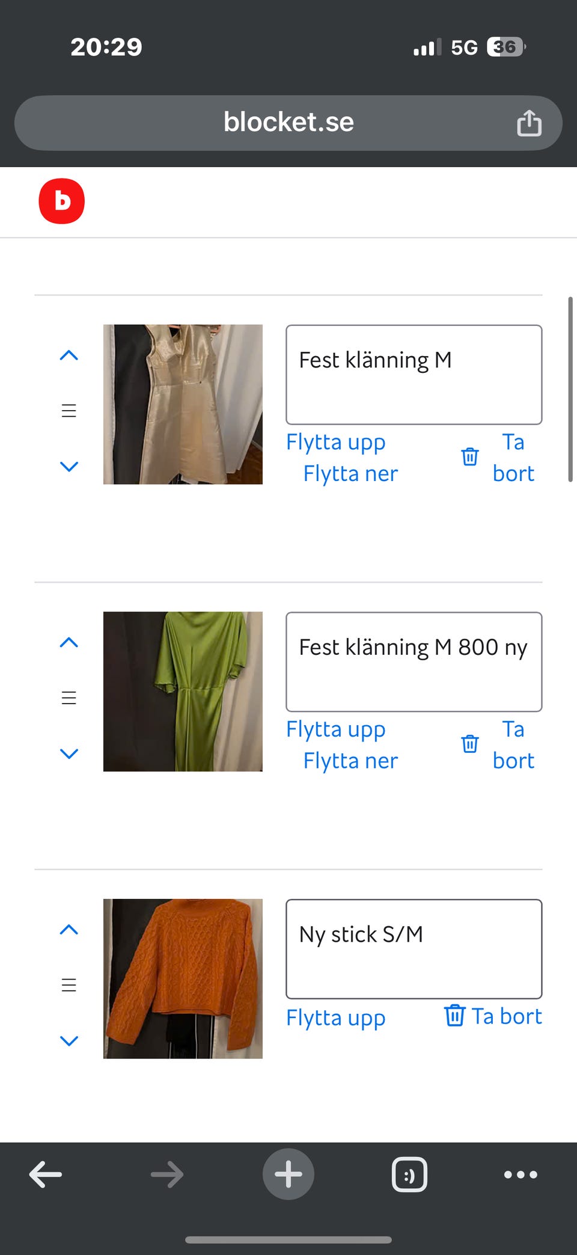The image size is (577, 1255).
Task: Tap the blocket.se address bar
Action: [288, 123]
